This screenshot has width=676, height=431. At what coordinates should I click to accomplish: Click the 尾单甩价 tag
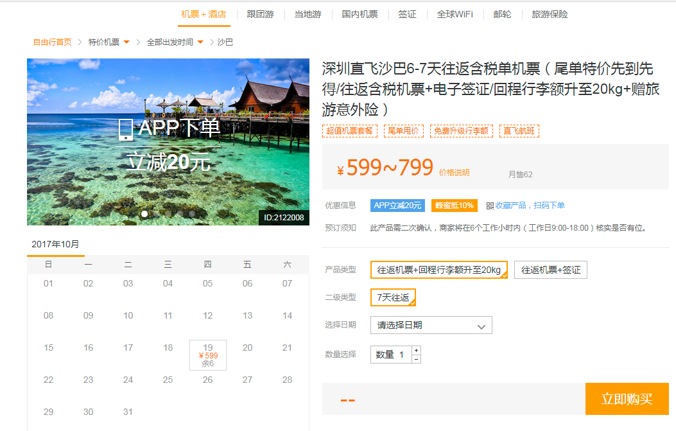click(404, 131)
